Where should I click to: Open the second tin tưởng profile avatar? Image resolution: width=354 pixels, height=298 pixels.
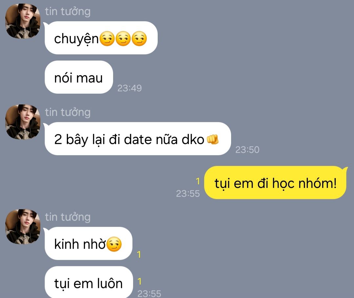23,122
